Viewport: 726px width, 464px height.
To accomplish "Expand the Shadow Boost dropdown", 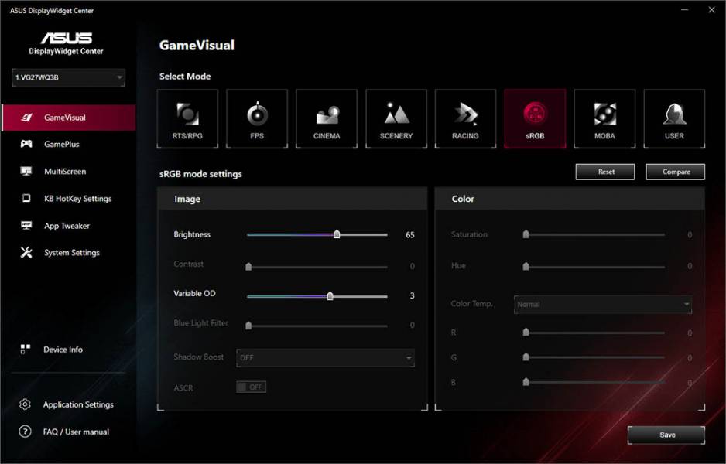I will pyautogui.click(x=326, y=357).
